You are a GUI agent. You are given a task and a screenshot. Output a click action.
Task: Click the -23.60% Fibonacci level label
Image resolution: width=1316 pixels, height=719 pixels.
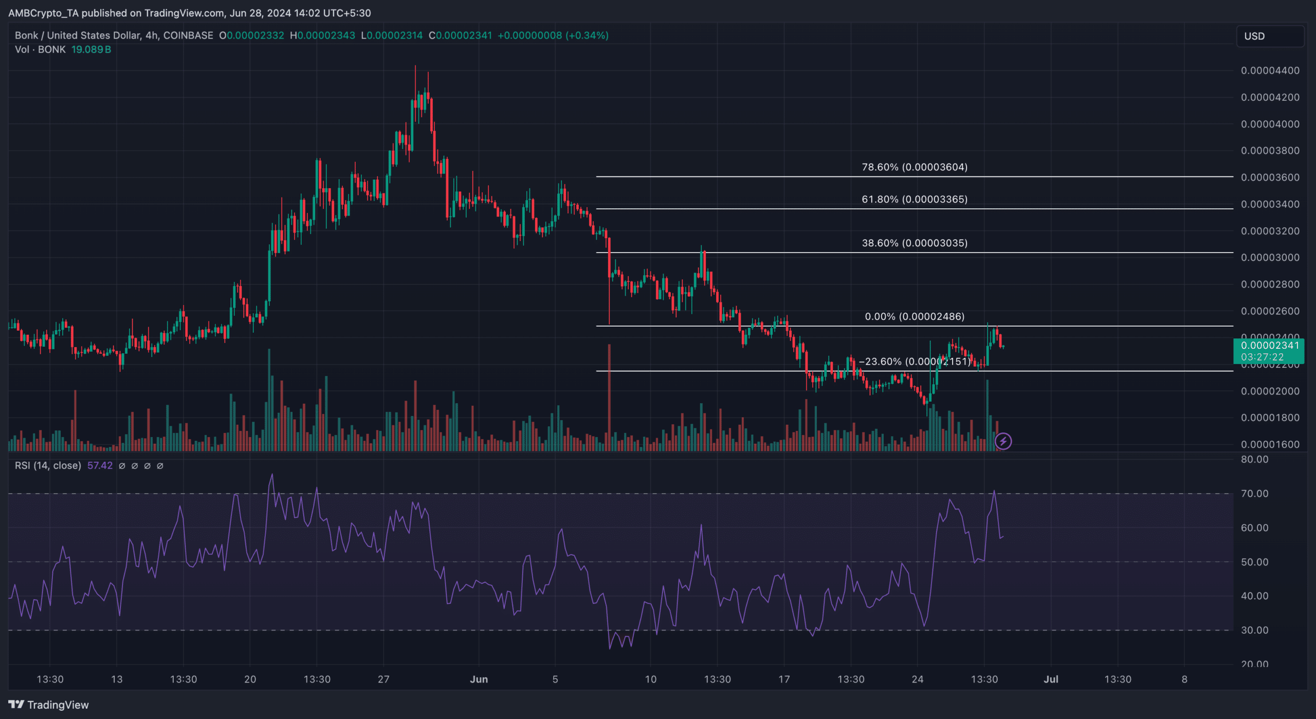pyautogui.click(x=914, y=362)
